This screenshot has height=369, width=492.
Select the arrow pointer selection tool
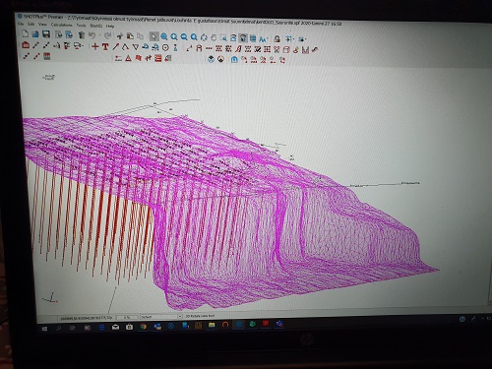pos(154,36)
